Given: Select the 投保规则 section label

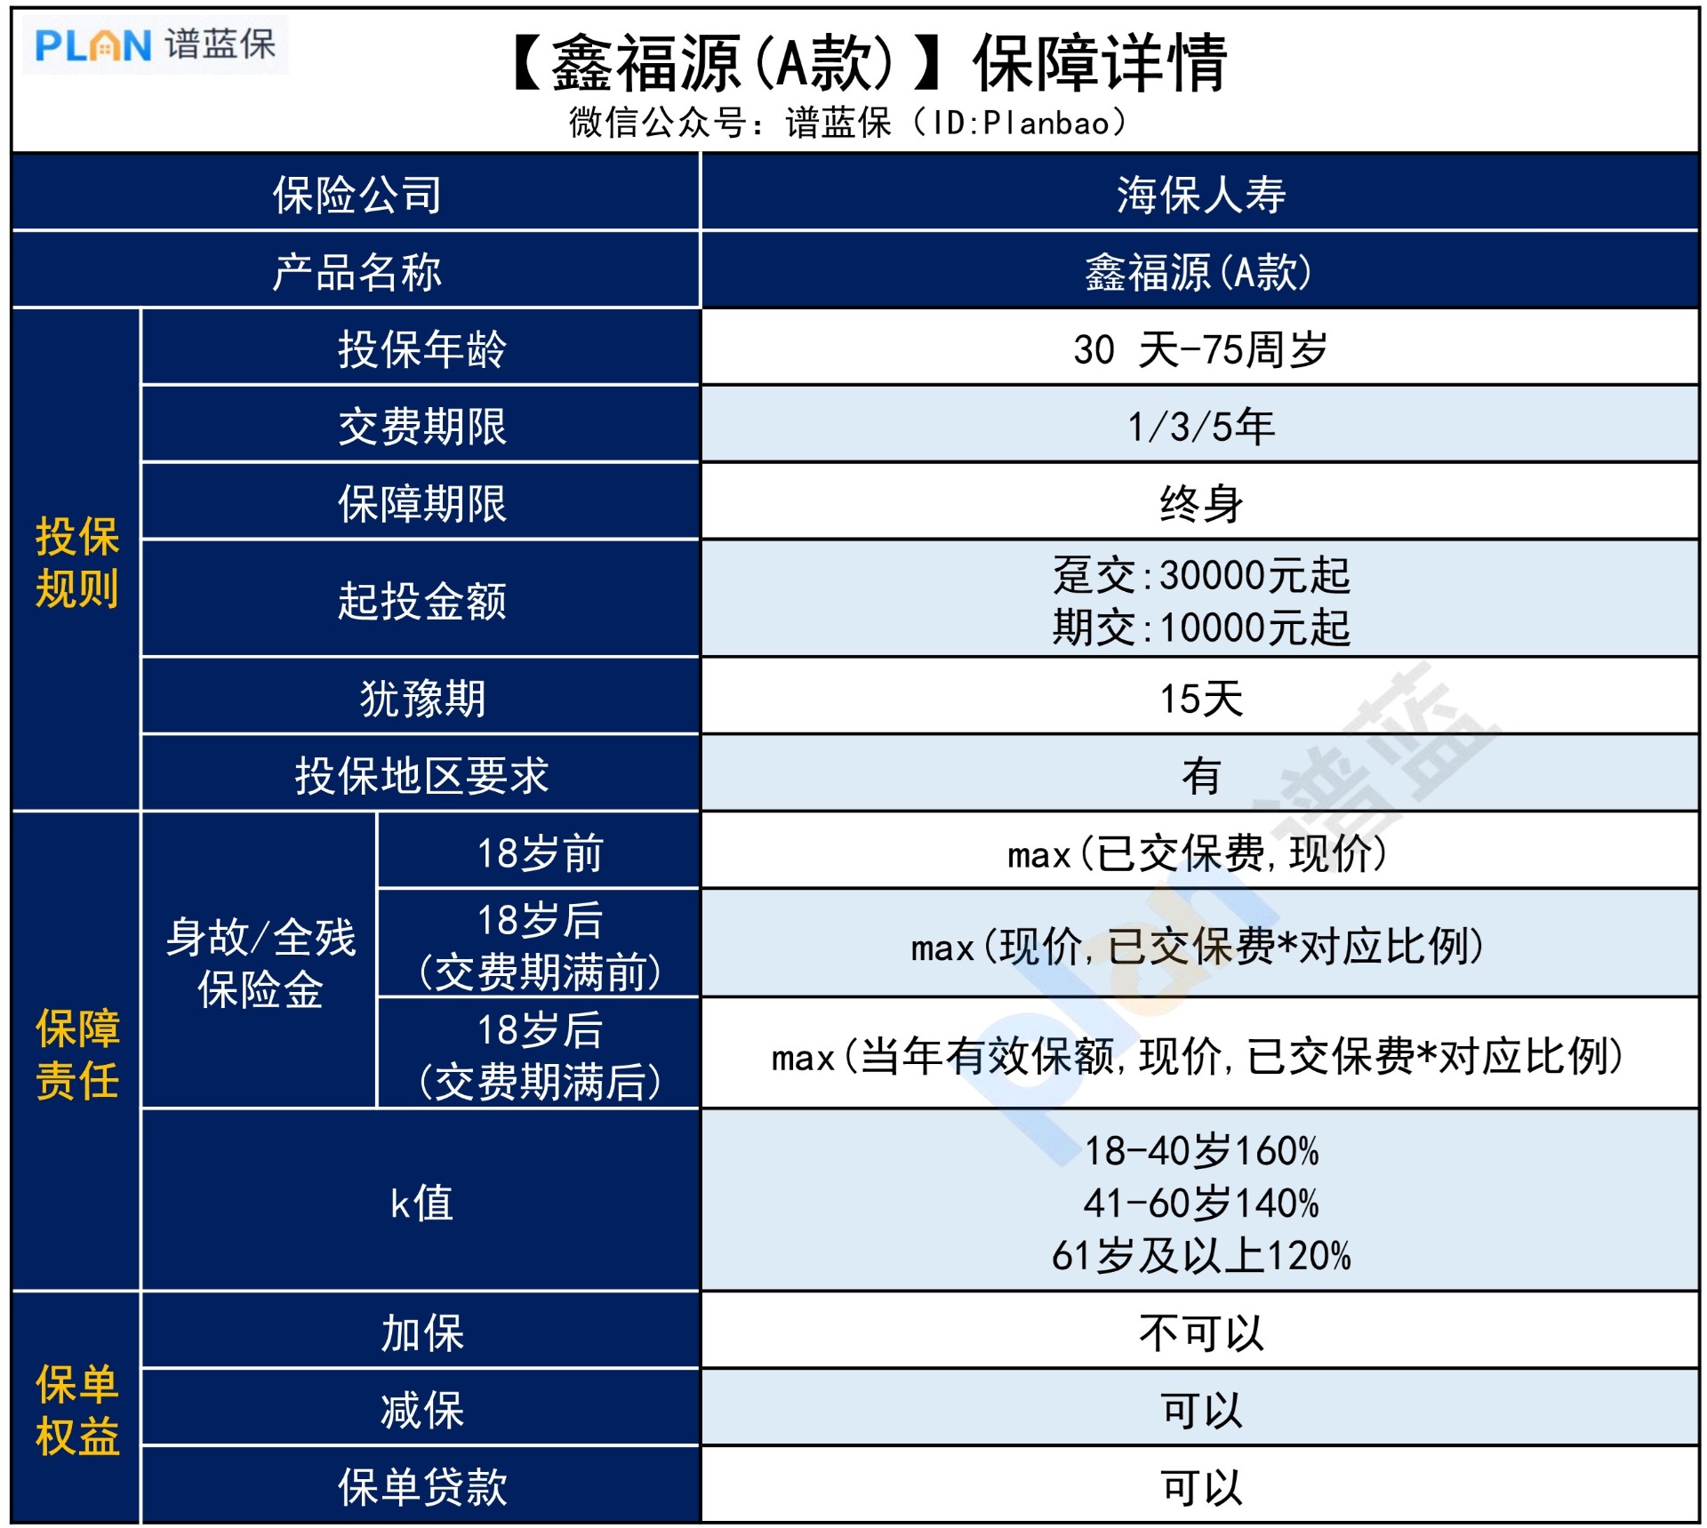Looking at the screenshot, I should coord(76,562).
